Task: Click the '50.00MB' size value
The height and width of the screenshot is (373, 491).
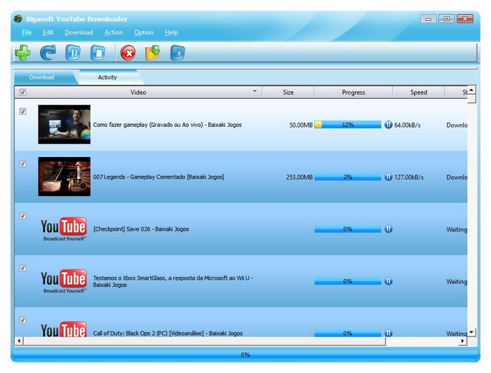Action: [301, 126]
